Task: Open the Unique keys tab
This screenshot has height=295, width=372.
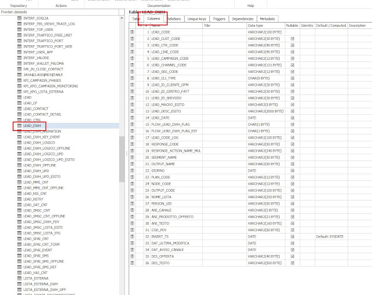Action: point(196,19)
